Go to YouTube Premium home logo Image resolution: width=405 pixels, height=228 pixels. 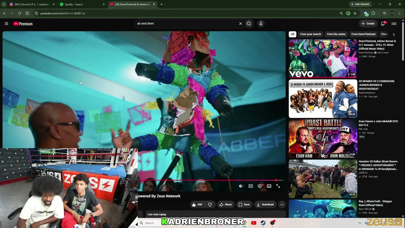pos(23,24)
